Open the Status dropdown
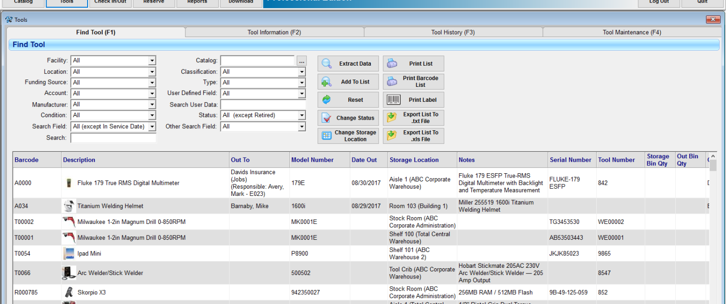726x304 pixels. tap(302, 115)
